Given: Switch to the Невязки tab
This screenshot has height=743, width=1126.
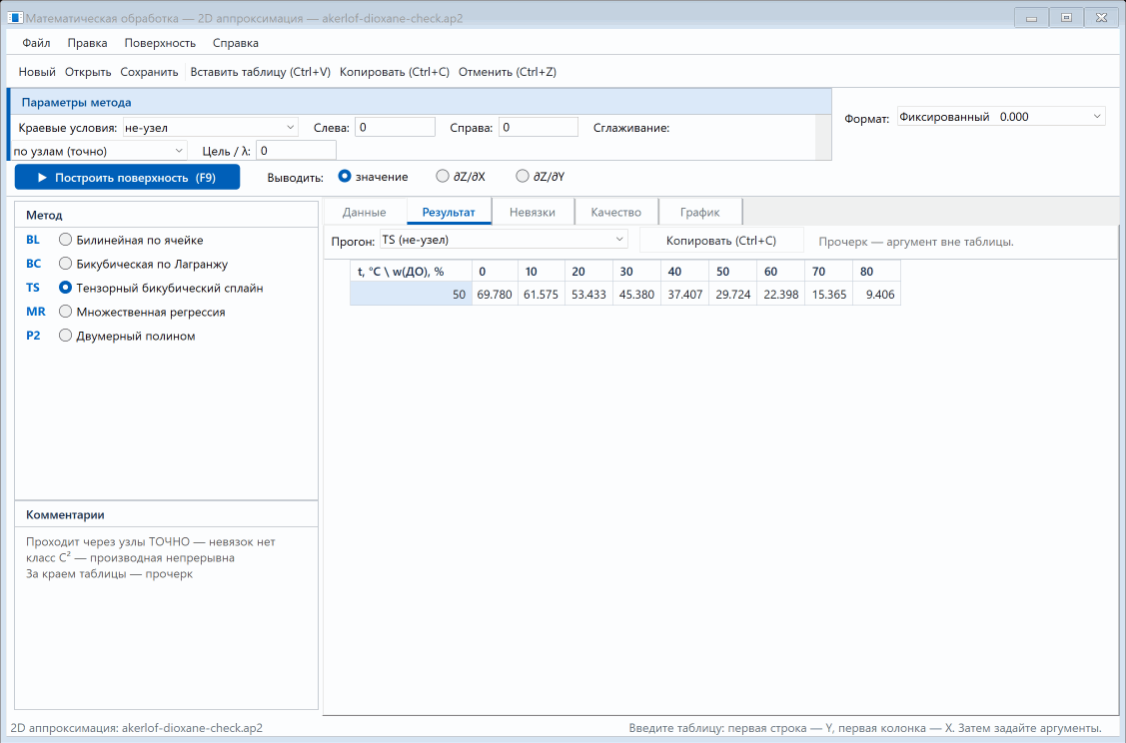Looking at the screenshot, I should click(x=533, y=212).
